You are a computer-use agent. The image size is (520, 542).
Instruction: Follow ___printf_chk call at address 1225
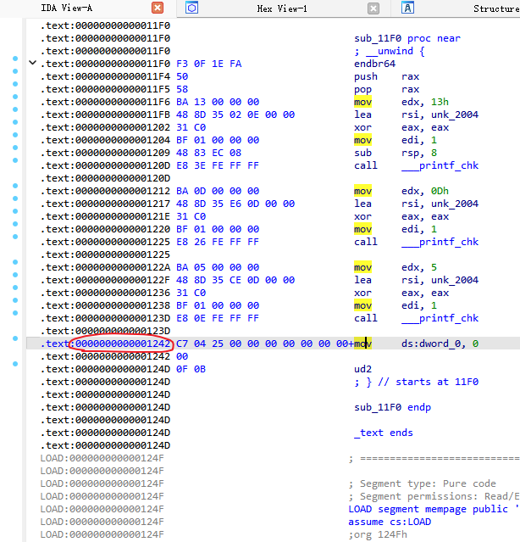point(440,242)
